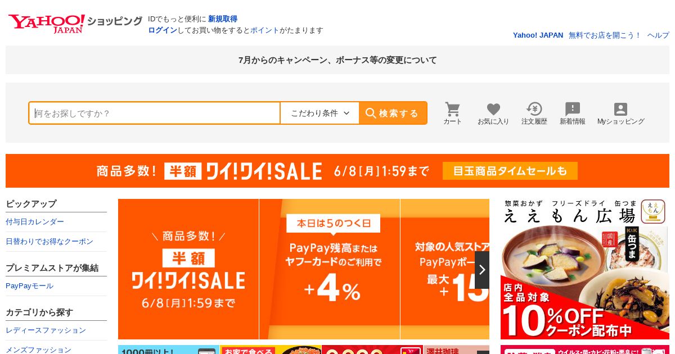This screenshot has height=354, width=675.
Task: Advance carousel with right arrow
Action: [x=482, y=270]
